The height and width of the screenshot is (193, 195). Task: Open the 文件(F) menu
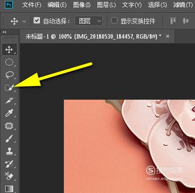pos(32,5)
